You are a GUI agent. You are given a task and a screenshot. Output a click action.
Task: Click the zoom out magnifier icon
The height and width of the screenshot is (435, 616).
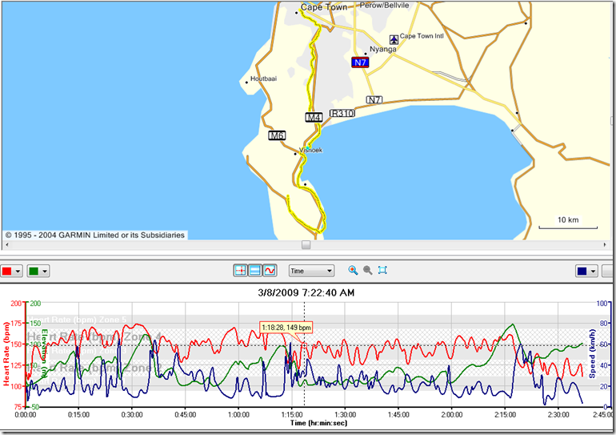[368, 270]
